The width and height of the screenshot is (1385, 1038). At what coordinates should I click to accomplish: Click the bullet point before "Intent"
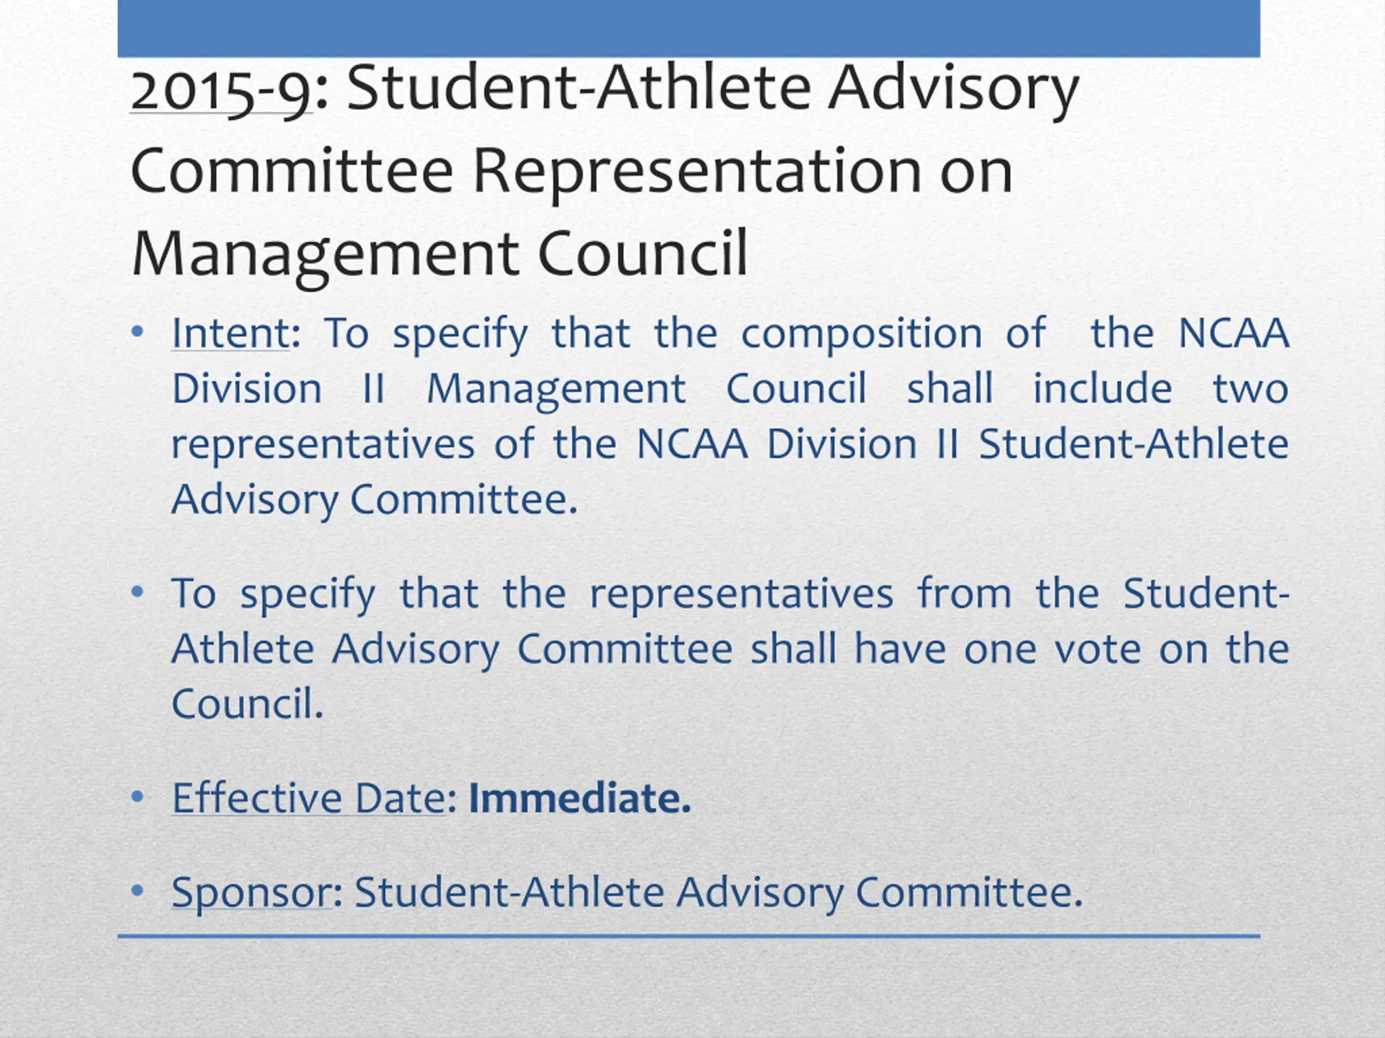[x=138, y=331]
